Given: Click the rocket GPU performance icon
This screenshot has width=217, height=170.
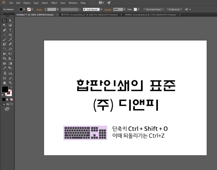Looking at the screenshot, I should [x=109, y=3].
